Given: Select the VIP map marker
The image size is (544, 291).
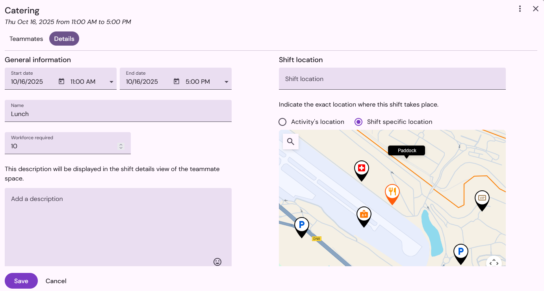Looking at the screenshot, I should click(482, 201).
